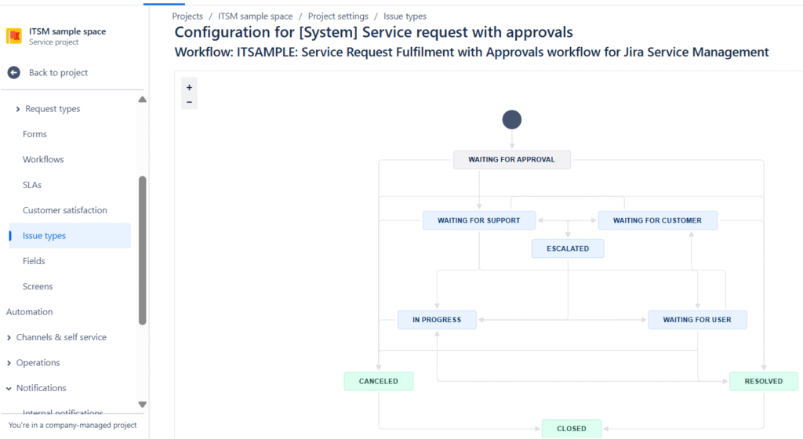Click the Back to project arrow icon

pos(14,73)
